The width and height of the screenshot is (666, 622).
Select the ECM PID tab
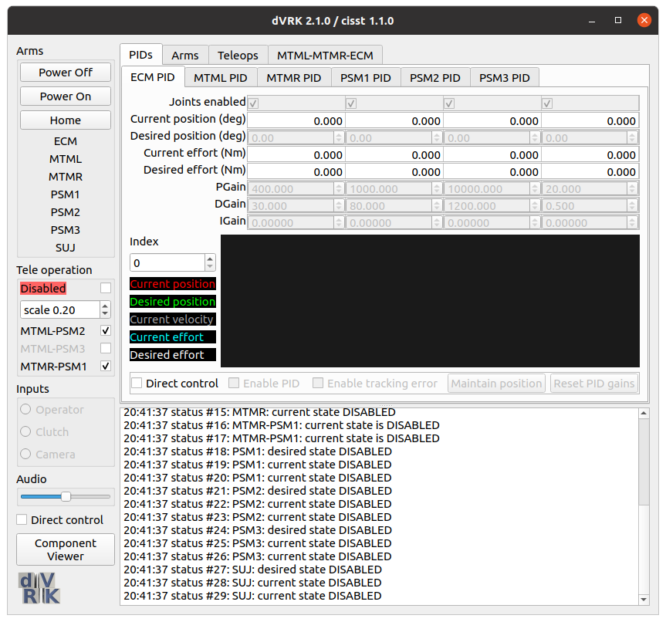pyautogui.click(x=153, y=77)
